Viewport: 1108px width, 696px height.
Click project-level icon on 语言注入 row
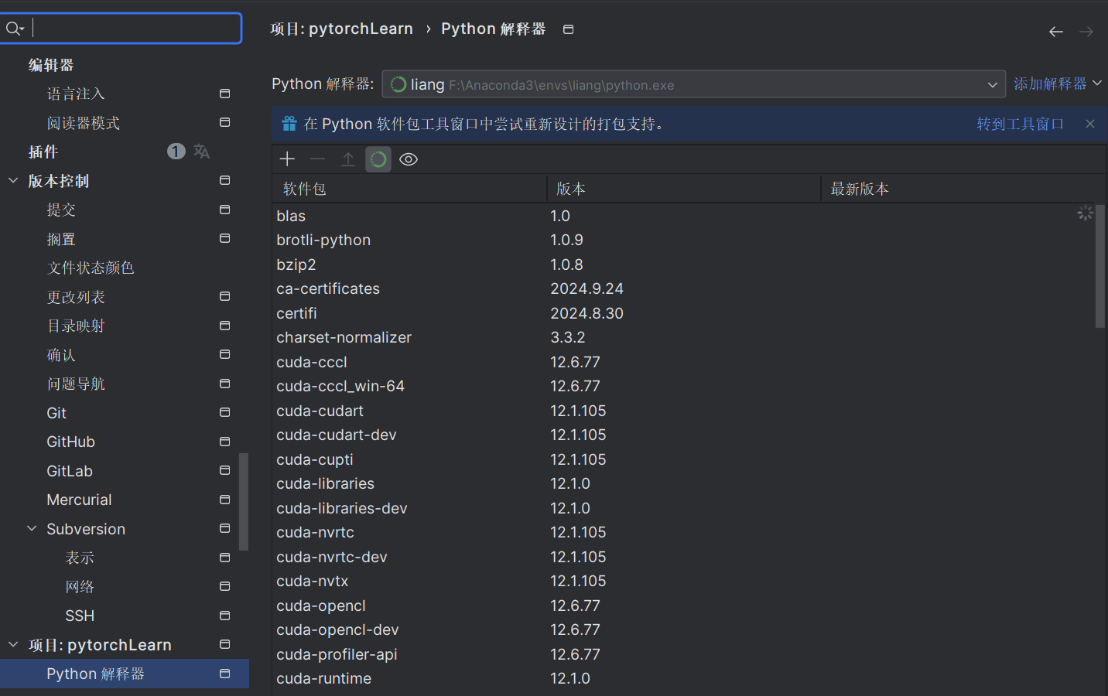coord(224,94)
